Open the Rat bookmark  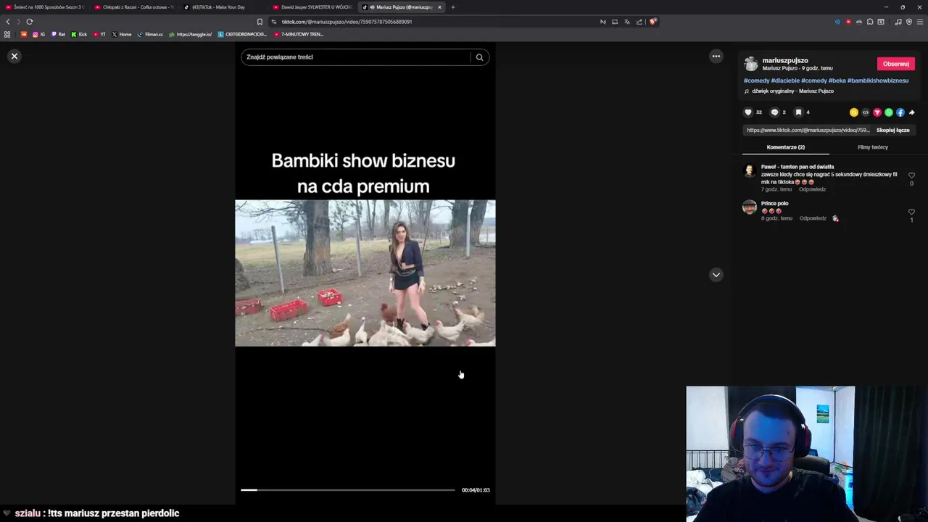coord(58,34)
